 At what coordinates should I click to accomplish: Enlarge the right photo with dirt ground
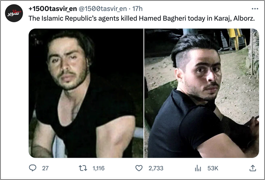(202, 93)
